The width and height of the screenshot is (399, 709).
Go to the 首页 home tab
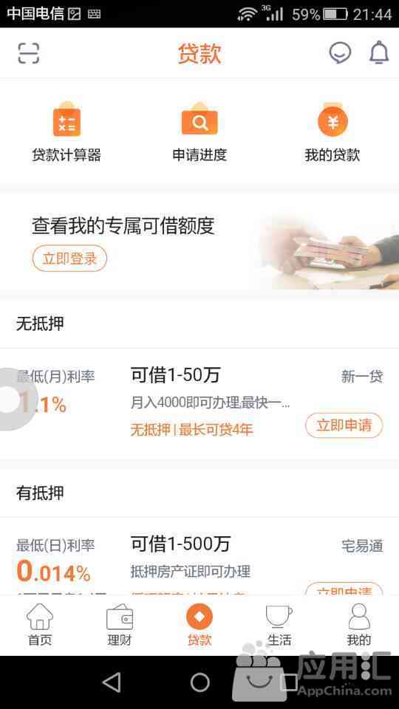pos(40,625)
